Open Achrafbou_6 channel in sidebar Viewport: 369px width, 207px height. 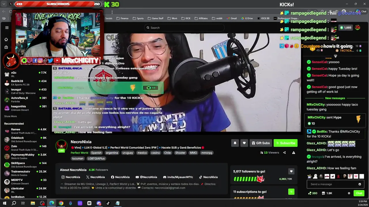click(25, 99)
